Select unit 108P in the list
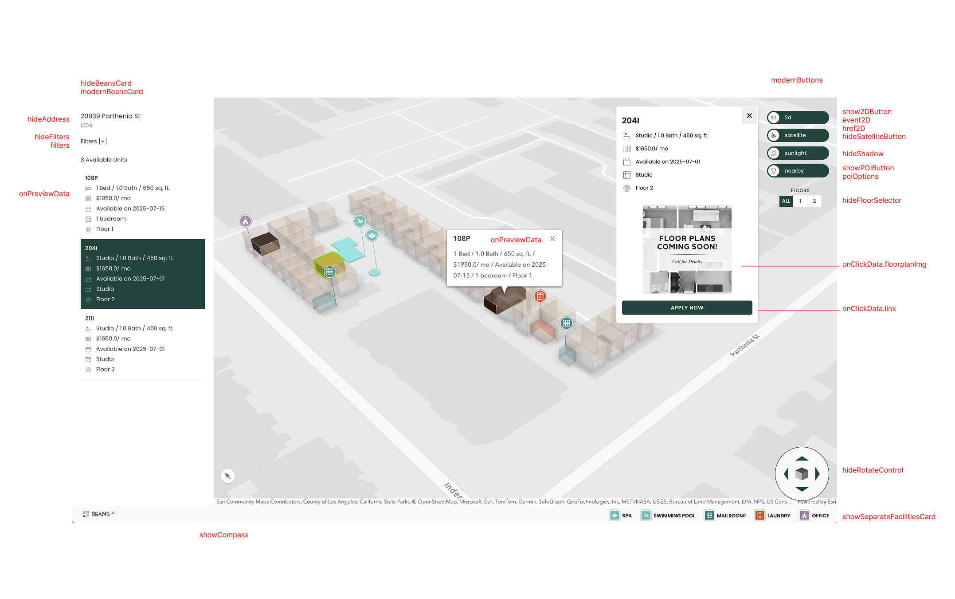This screenshot has width=955, height=599. pyautogui.click(x=143, y=204)
